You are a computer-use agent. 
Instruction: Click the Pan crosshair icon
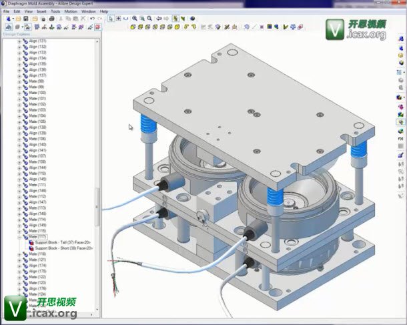[x=118, y=19]
